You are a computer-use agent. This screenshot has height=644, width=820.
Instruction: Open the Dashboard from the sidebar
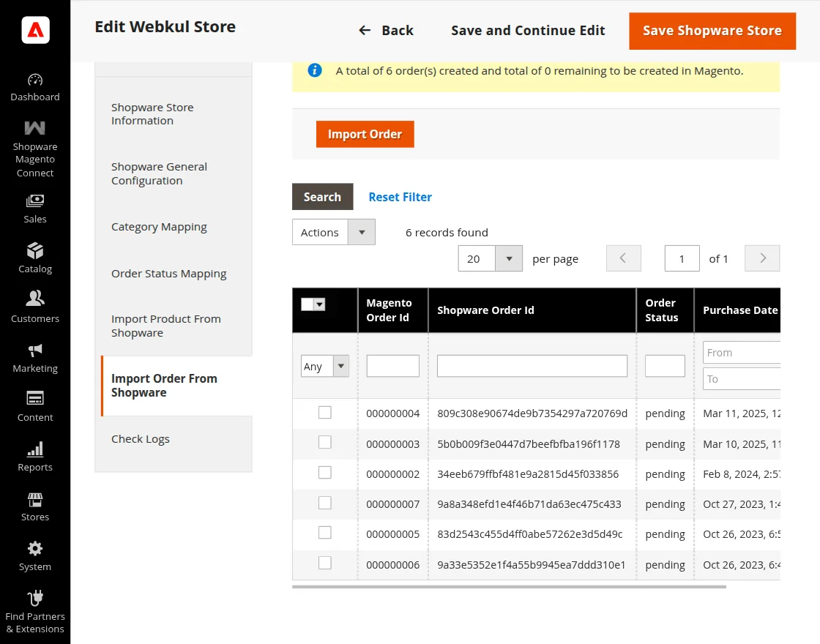pyautogui.click(x=34, y=85)
